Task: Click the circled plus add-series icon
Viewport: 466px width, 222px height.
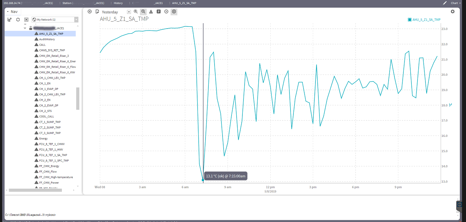Action: (x=90, y=12)
